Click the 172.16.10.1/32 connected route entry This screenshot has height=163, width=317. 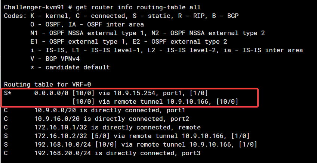(x=58, y=128)
